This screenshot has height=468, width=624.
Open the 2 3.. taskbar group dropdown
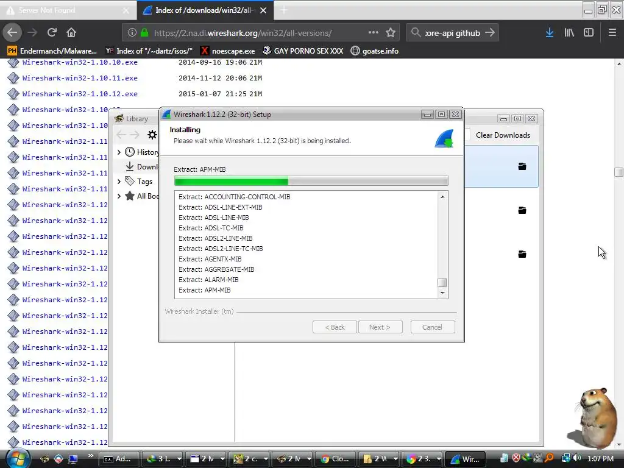(438, 459)
